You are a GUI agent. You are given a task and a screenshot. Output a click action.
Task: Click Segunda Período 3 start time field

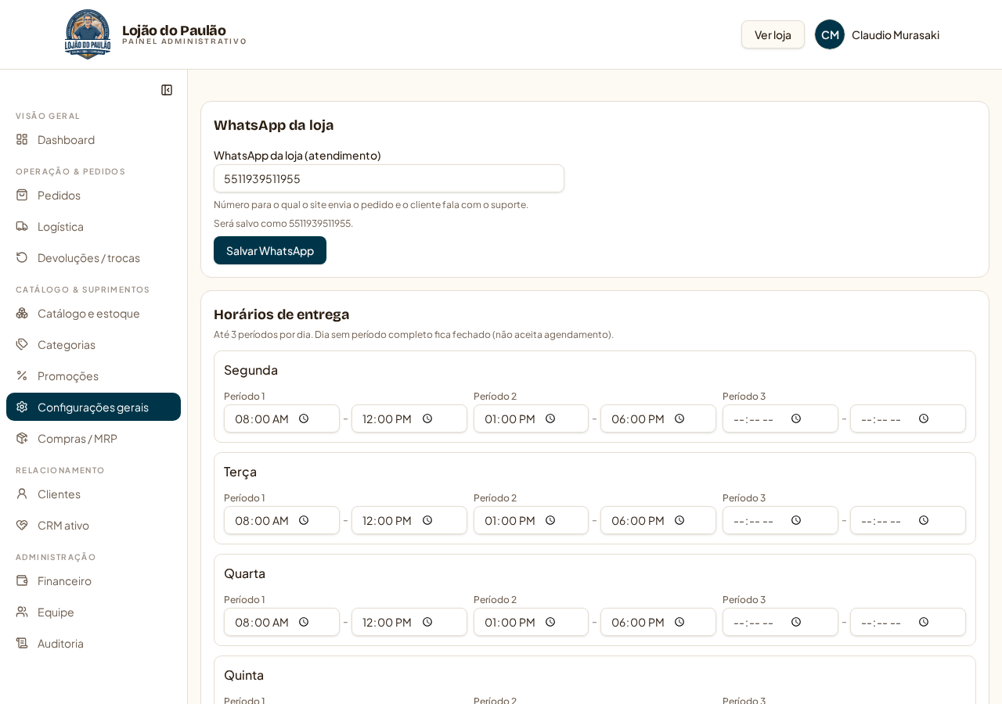pos(780,418)
